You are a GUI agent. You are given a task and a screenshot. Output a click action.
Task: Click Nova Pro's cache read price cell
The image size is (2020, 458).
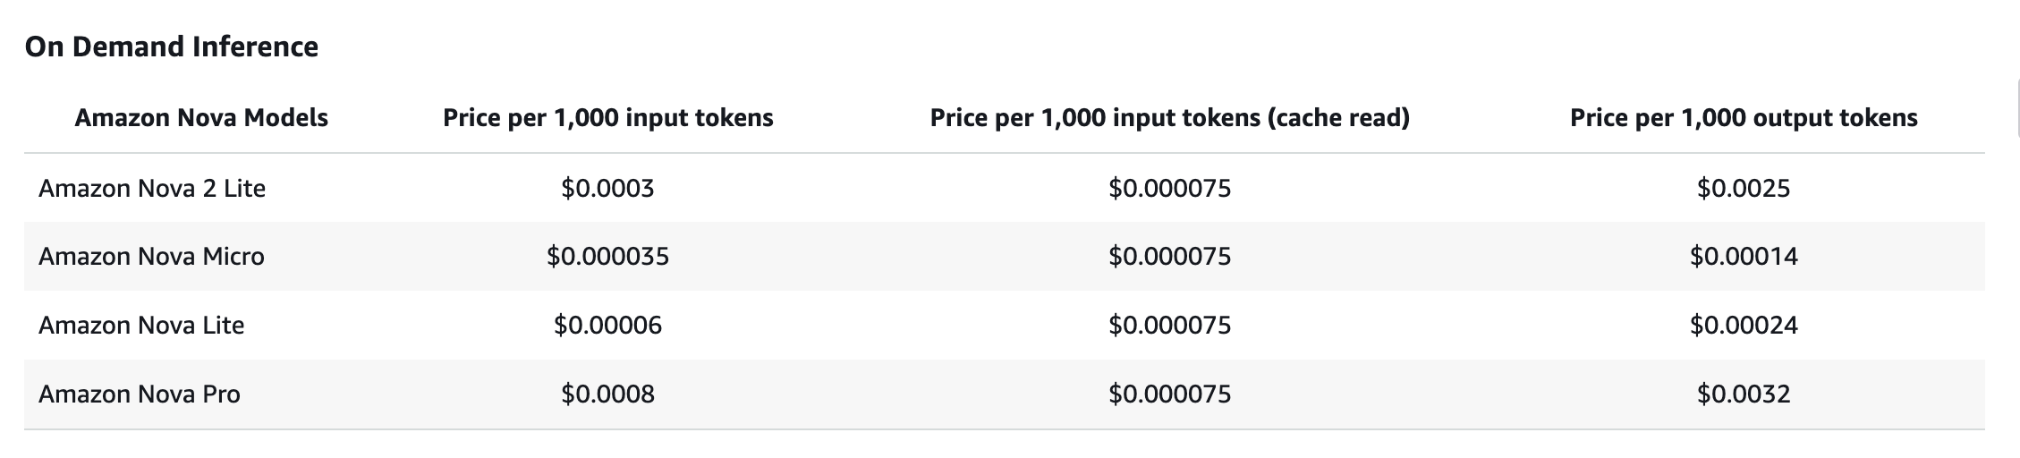[1169, 394]
